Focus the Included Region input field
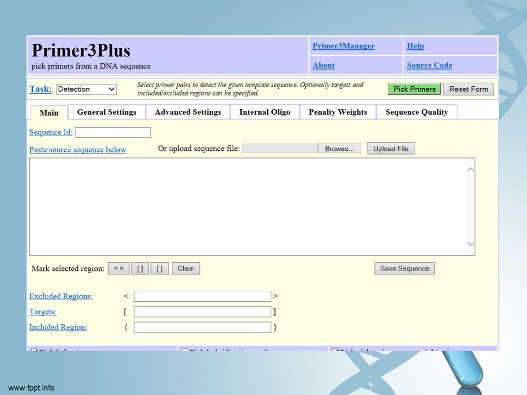 [x=203, y=327]
